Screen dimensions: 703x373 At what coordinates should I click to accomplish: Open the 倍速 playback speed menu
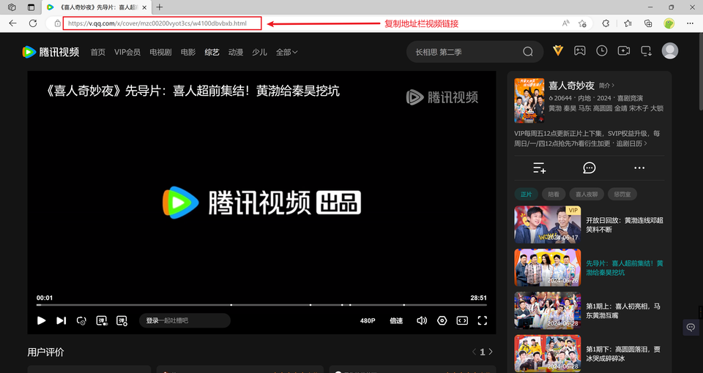pos(396,320)
